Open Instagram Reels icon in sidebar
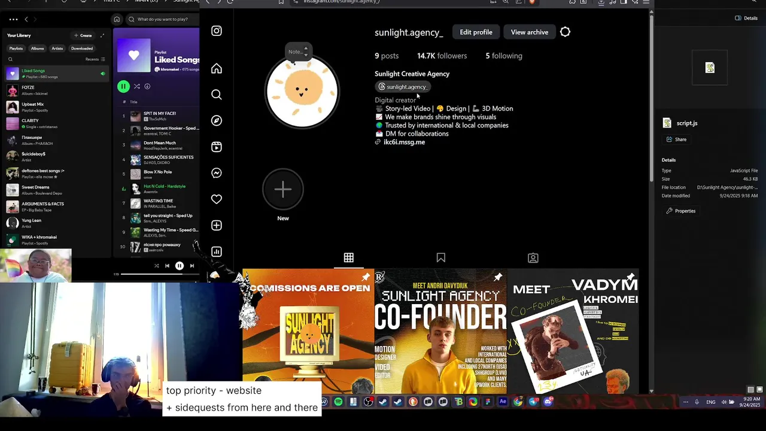This screenshot has width=766, height=431. pos(217,147)
